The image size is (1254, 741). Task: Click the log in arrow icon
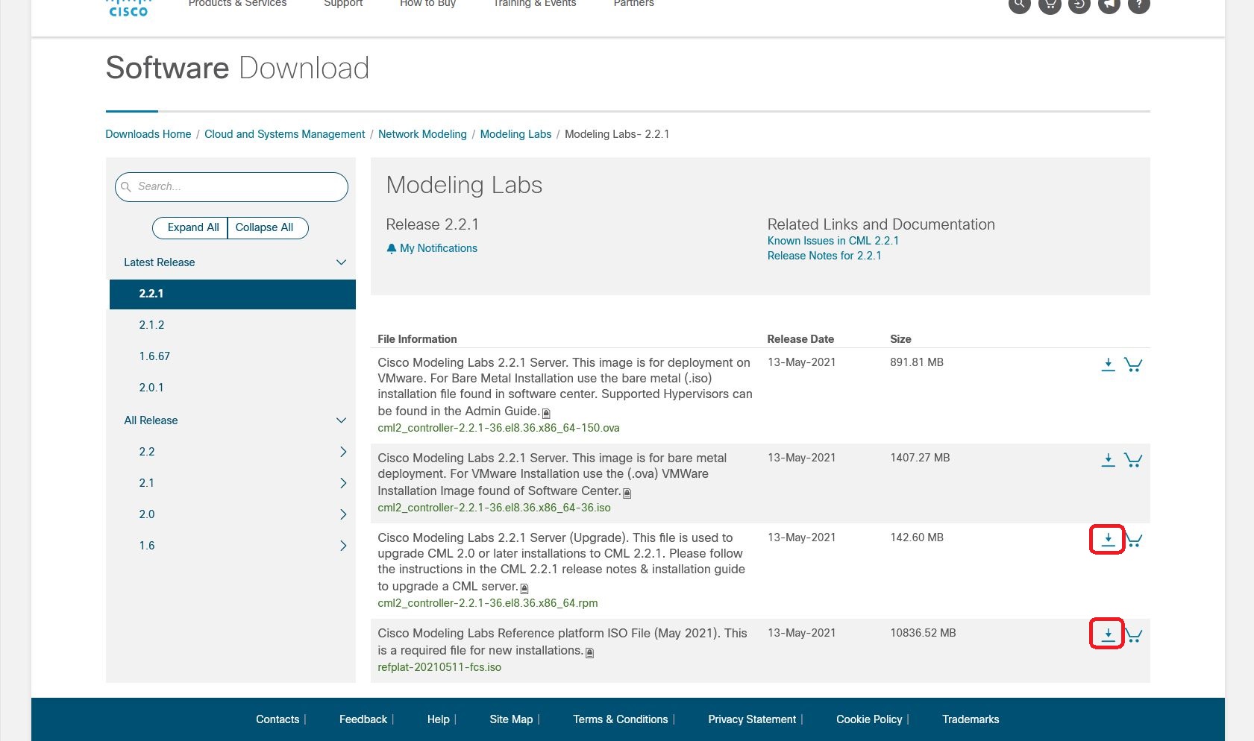point(1079,4)
